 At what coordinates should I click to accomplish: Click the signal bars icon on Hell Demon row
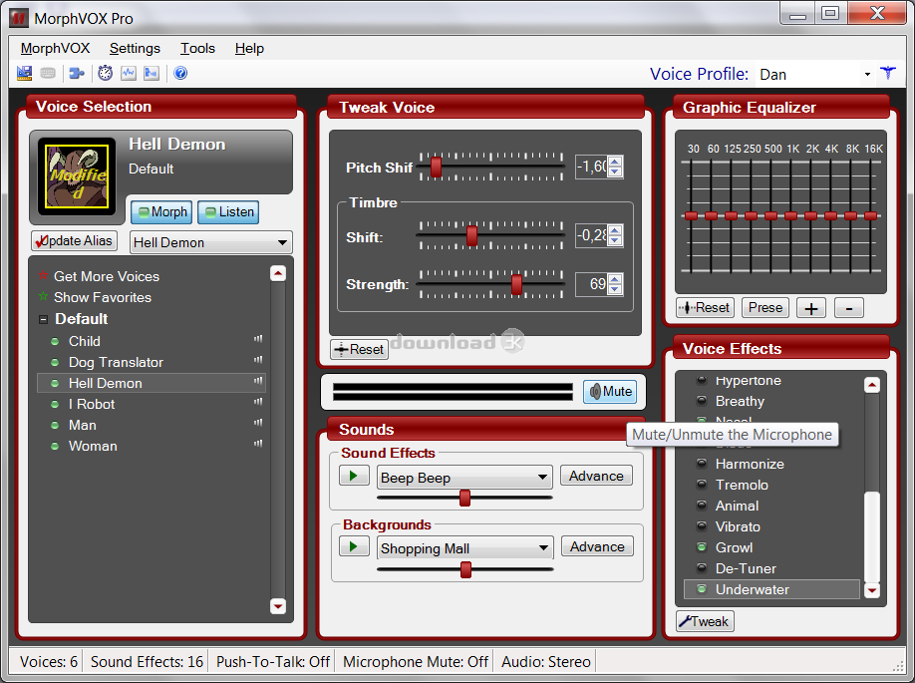pos(258,381)
